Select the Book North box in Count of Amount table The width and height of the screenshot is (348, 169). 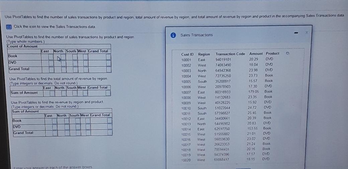coord(63,57)
